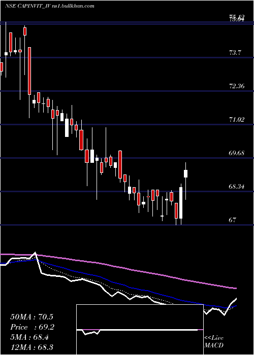Click the Price : 69.2 readout
Image resolution: width=254 pixels, height=355 pixels.
click(32, 327)
